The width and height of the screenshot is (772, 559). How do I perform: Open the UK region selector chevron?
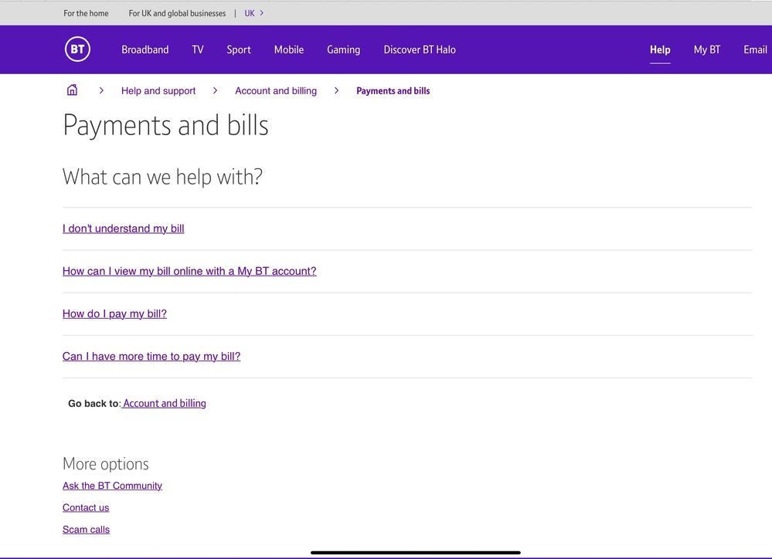[x=262, y=13]
